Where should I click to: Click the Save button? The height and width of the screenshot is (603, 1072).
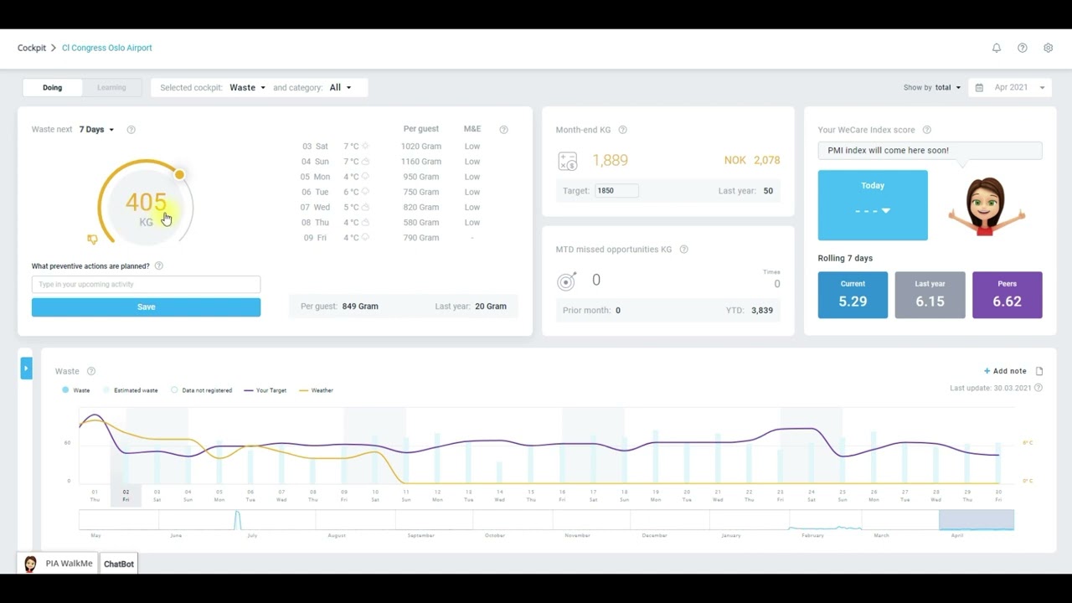click(146, 307)
